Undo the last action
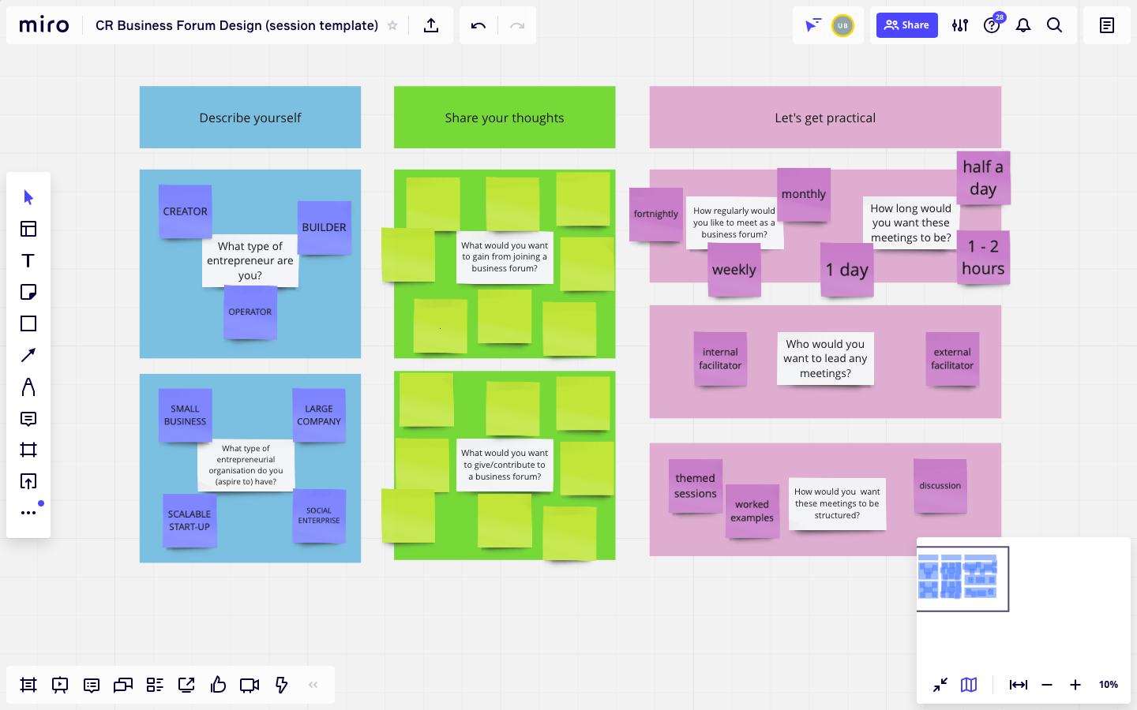 click(x=478, y=25)
